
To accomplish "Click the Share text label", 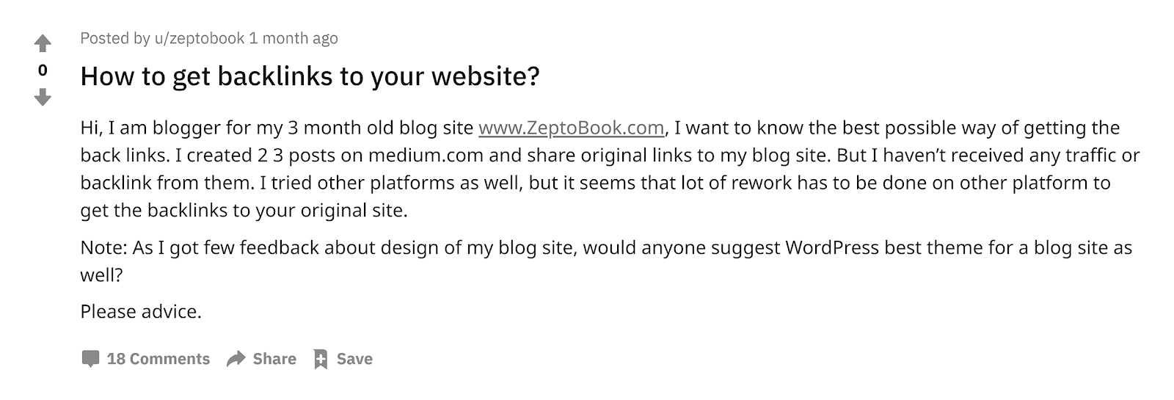I will (x=274, y=359).
